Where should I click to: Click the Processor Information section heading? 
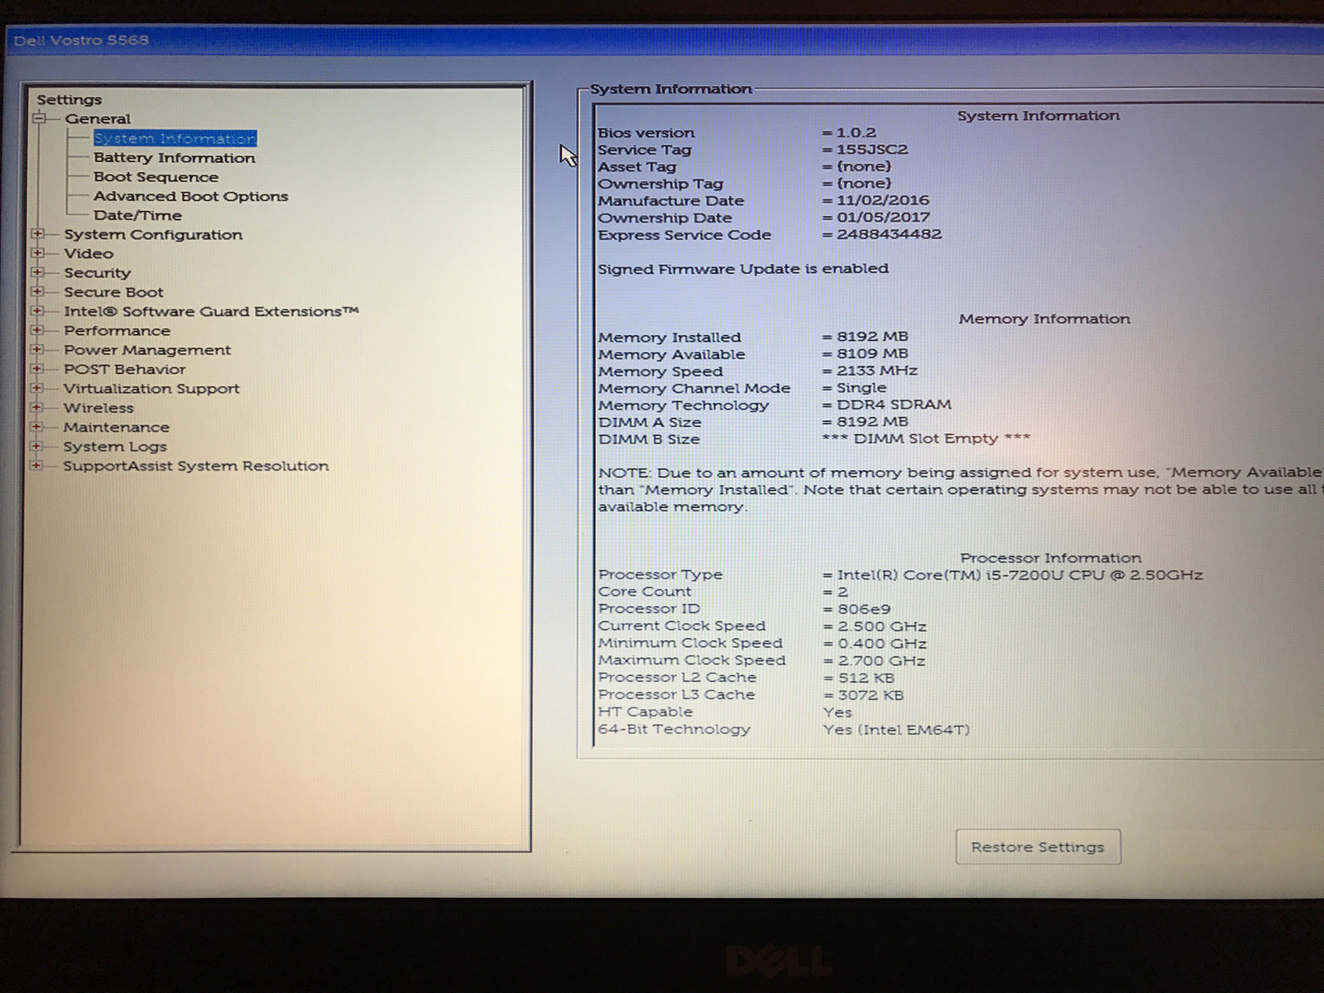pyautogui.click(x=1050, y=558)
